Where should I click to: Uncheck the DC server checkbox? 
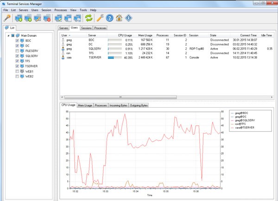coord(17,45)
